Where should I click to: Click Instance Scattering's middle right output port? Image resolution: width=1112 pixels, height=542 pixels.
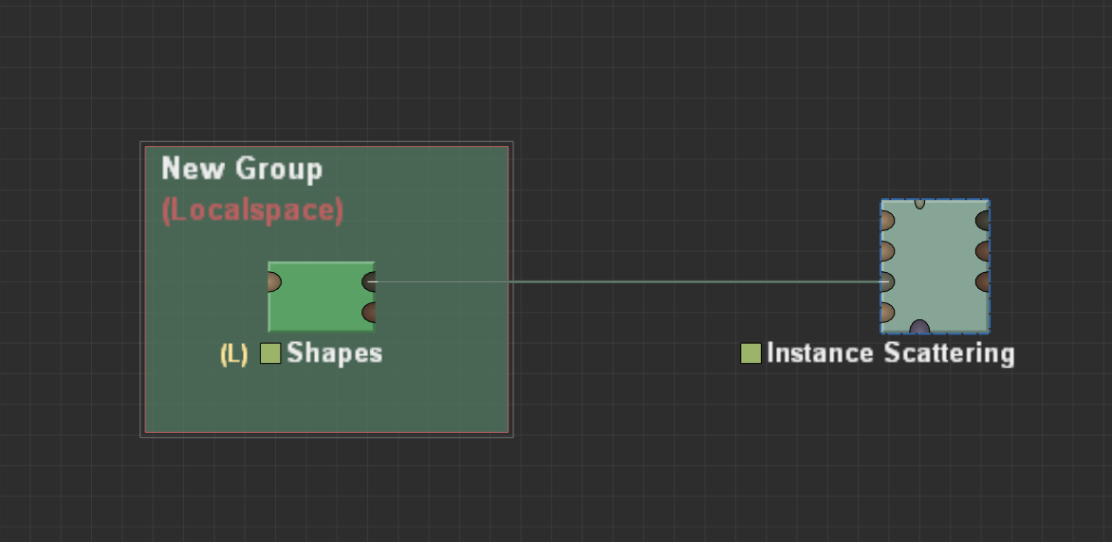983,251
